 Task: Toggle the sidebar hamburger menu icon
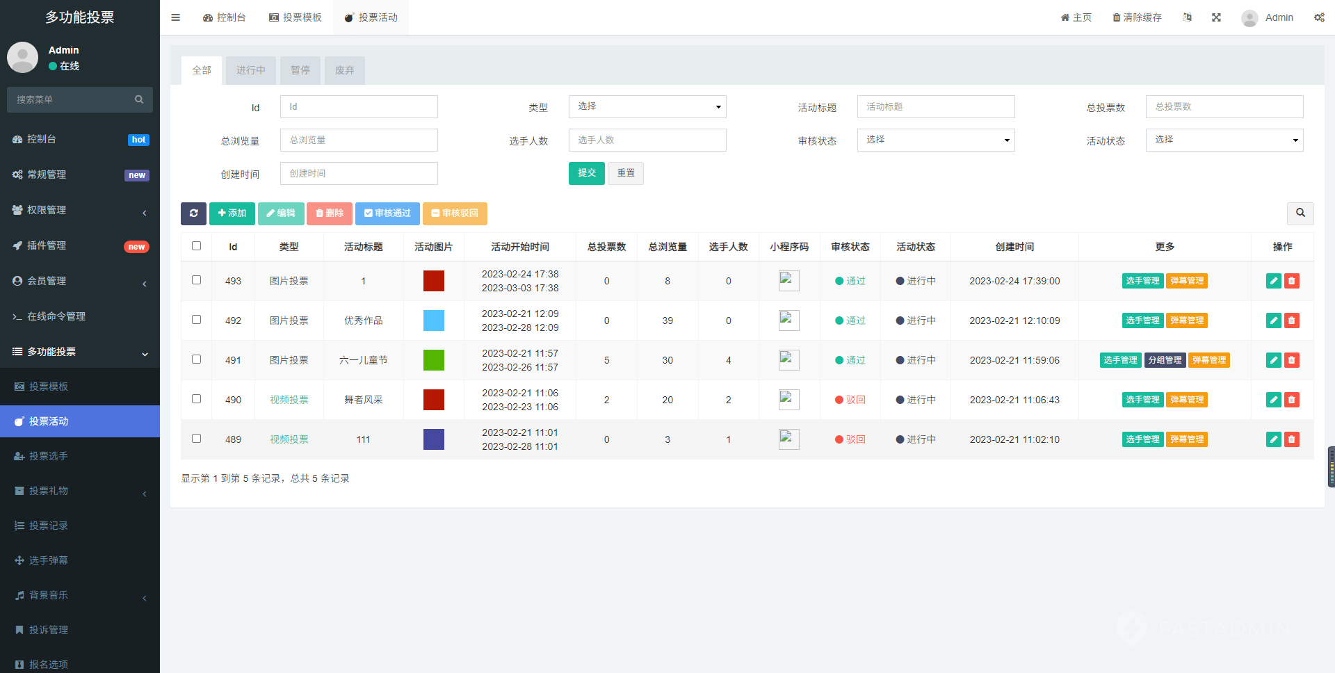pyautogui.click(x=176, y=17)
